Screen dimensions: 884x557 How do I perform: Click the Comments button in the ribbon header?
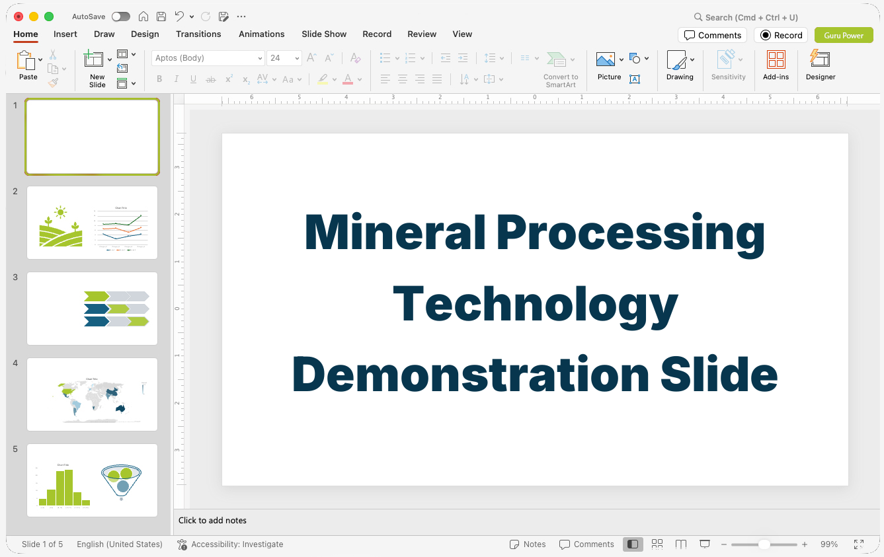(x=713, y=35)
